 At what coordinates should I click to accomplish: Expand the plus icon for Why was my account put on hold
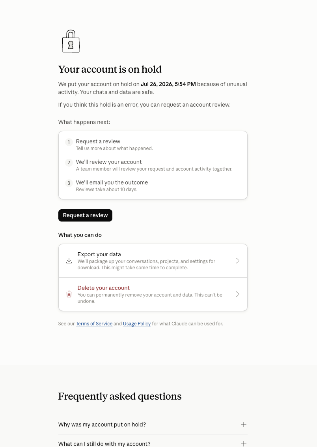point(244,424)
